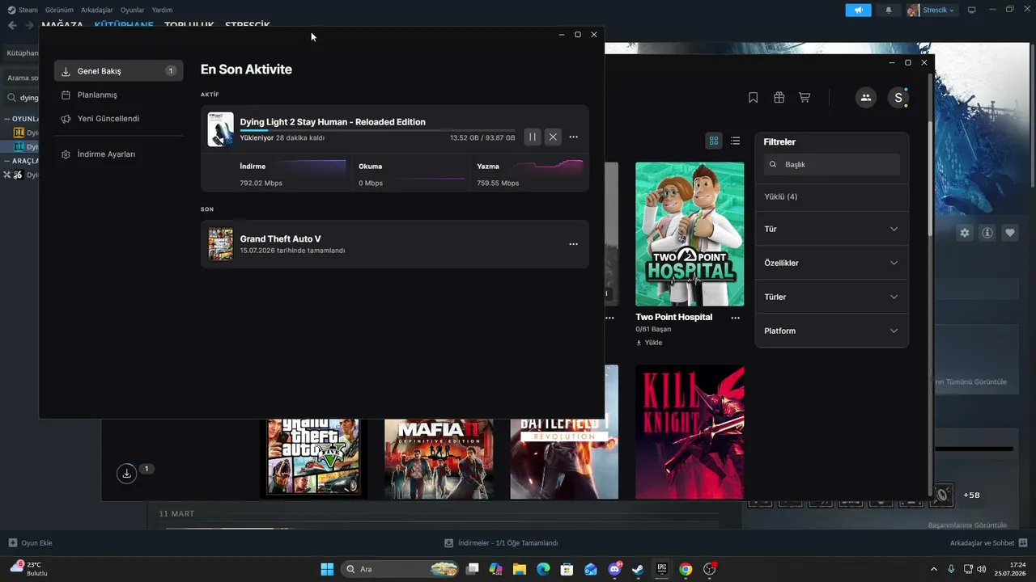Open Steam announcements megaphone button
Image resolution: width=1036 pixels, height=582 pixels.
(x=858, y=11)
